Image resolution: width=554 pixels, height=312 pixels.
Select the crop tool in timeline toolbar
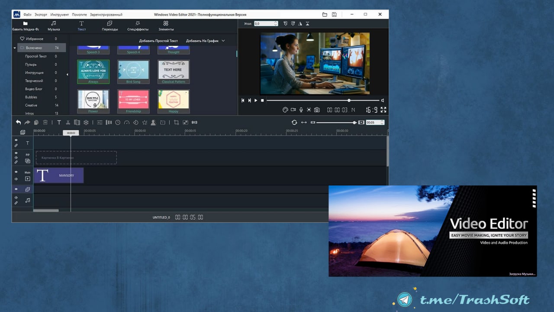(x=176, y=123)
